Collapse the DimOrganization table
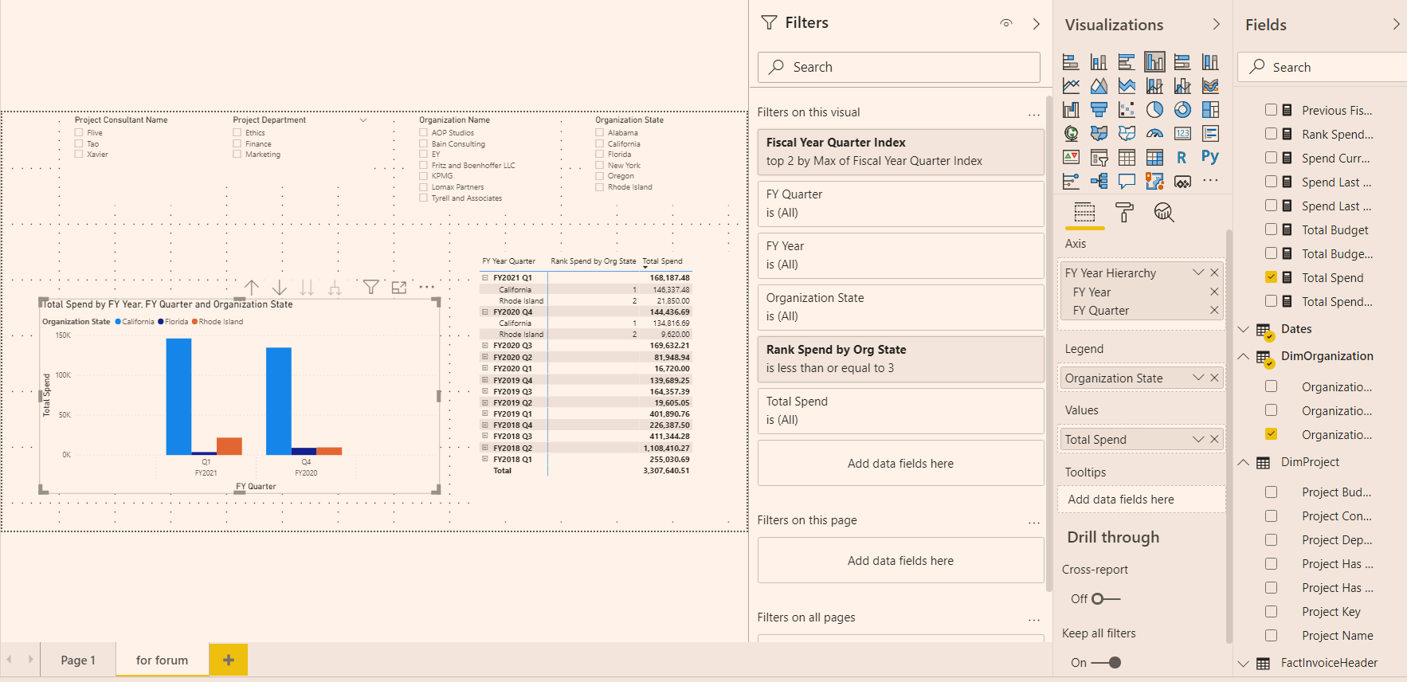 pos(1243,356)
